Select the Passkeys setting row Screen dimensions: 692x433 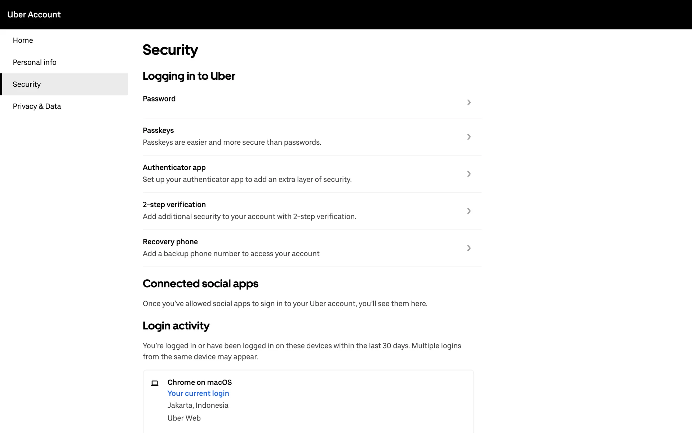click(x=158, y=130)
